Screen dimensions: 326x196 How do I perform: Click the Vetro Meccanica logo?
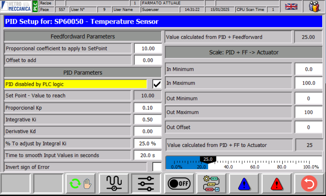point(16,6)
